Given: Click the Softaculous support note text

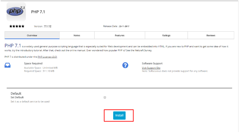Looking at the screenshot, I should point(175,71).
